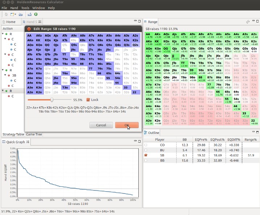The width and height of the screenshot is (260, 215).
Task: Toggle the Lock checkbox
Action: point(88,100)
